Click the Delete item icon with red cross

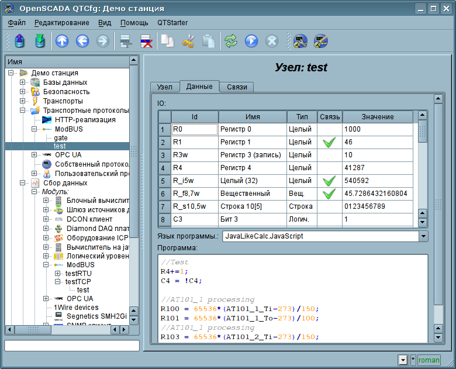click(x=146, y=41)
